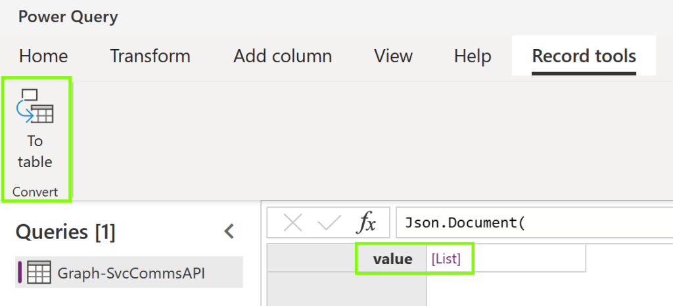Collapse the Queries pane with the chevron

pyautogui.click(x=229, y=231)
